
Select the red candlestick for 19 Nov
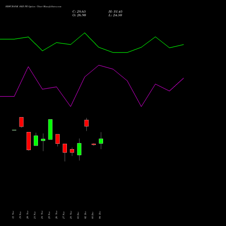point(21,122)
